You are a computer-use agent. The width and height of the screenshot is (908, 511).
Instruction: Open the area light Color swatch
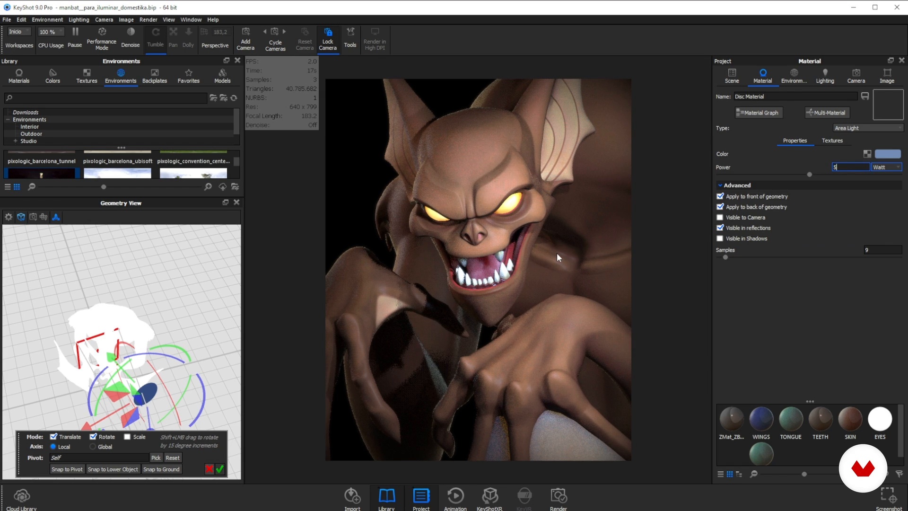888,154
